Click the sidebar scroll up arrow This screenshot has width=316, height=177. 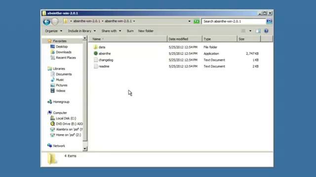coord(85,38)
